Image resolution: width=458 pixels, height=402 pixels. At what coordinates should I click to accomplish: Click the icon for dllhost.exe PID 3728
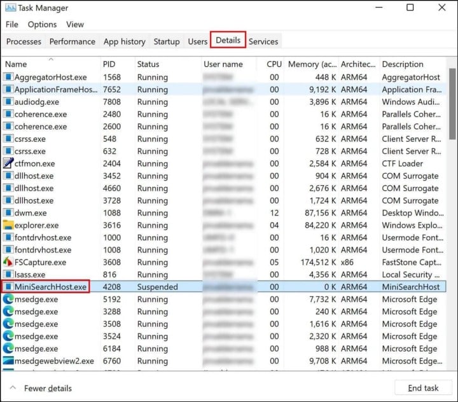[x=8, y=200]
